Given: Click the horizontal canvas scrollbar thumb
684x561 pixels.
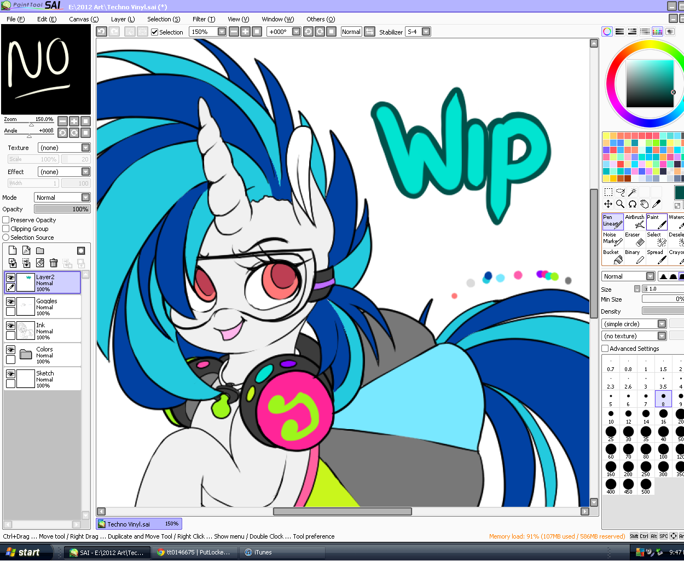Looking at the screenshot, I should tap(343, 511).
